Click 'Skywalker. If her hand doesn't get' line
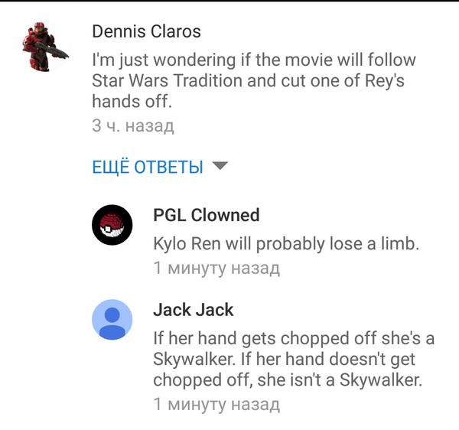This screenshot has height=430, width=459. pyautogui.click(x=285, y=359)
